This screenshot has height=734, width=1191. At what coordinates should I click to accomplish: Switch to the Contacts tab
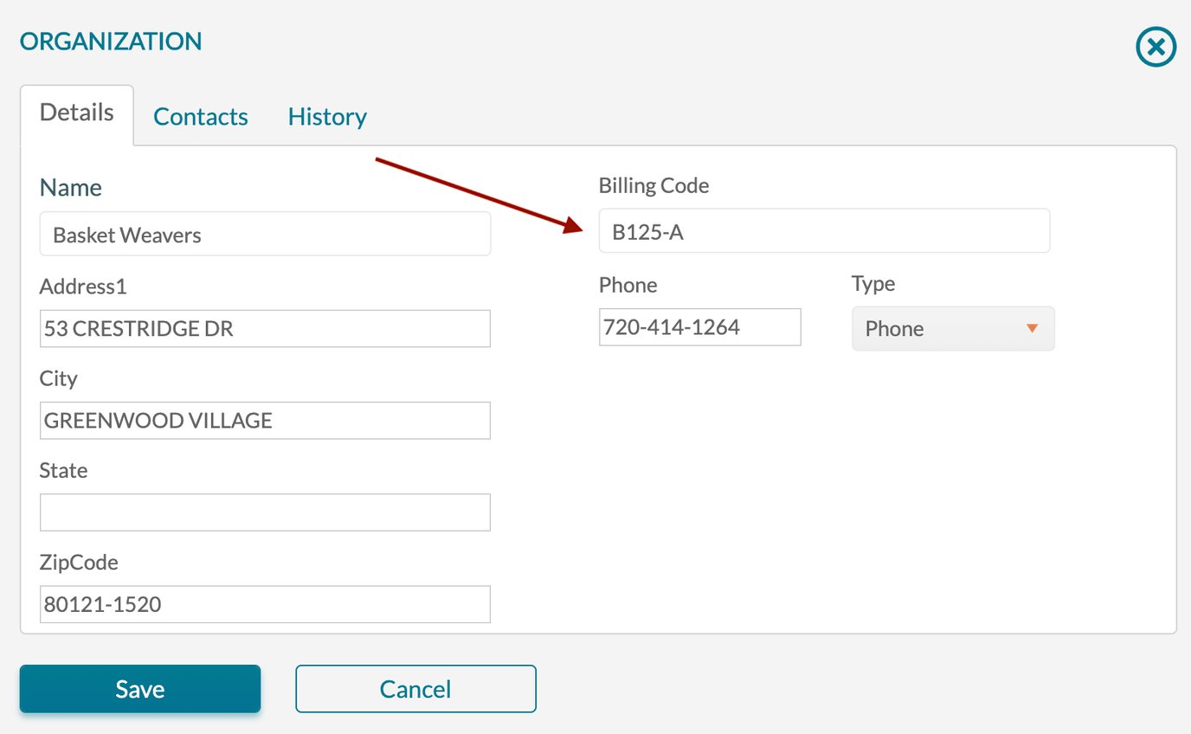point(200,116)
